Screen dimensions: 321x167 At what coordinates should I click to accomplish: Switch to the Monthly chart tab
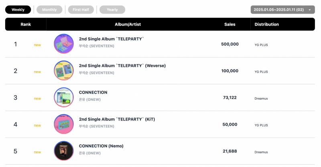(x=49, y=10)
